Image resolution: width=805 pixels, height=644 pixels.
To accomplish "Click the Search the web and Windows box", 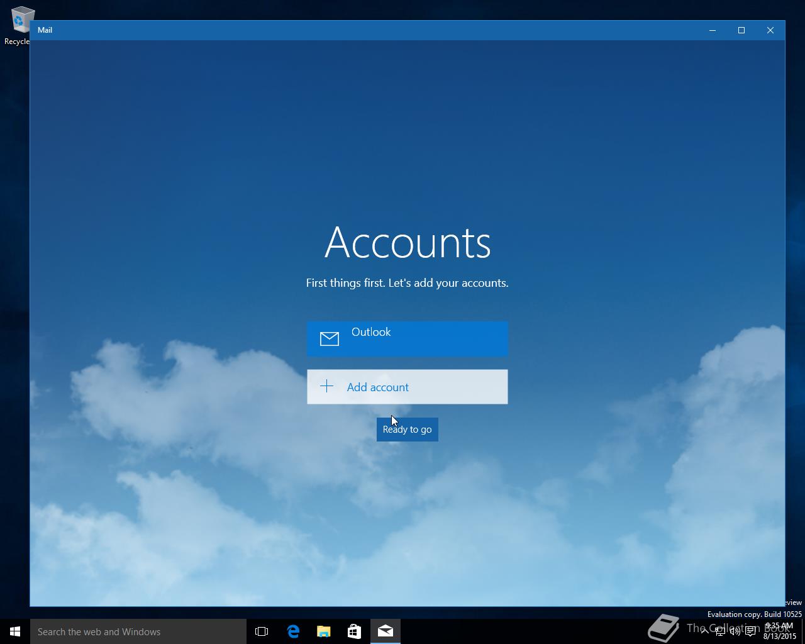I will pos(138,631).
